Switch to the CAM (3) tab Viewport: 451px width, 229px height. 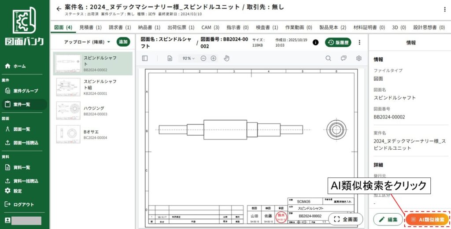(211, 27)
